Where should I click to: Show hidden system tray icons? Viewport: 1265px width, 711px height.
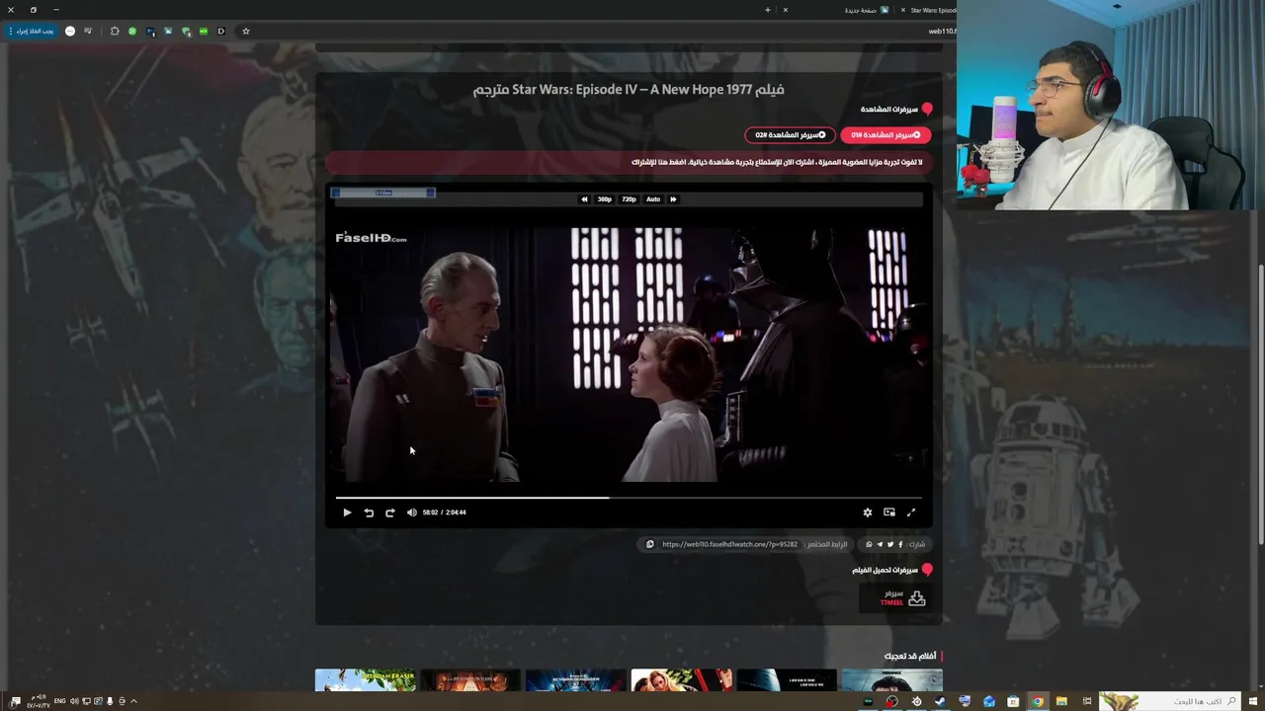click(x=133, y=701)
